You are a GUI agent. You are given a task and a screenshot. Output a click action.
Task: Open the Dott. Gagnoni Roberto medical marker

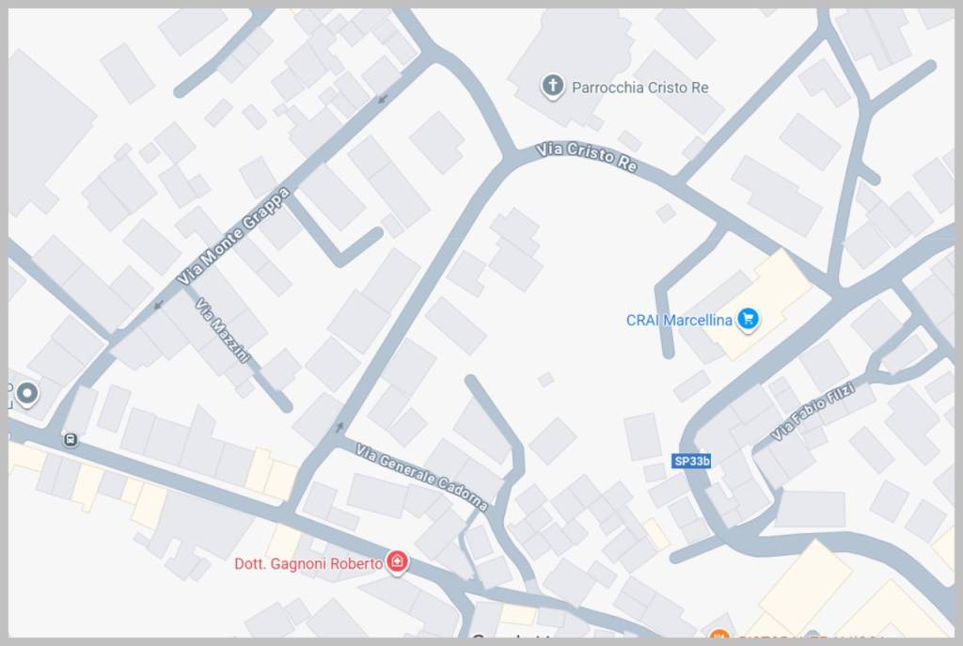pos(397,562)
